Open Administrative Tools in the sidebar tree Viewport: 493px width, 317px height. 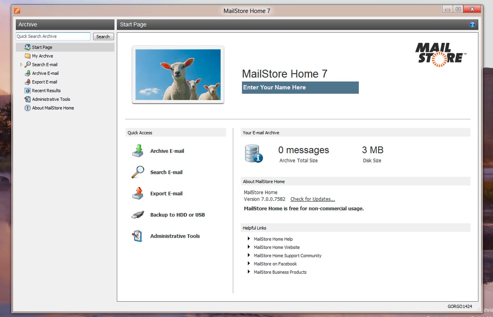click(x=51, y=99)
